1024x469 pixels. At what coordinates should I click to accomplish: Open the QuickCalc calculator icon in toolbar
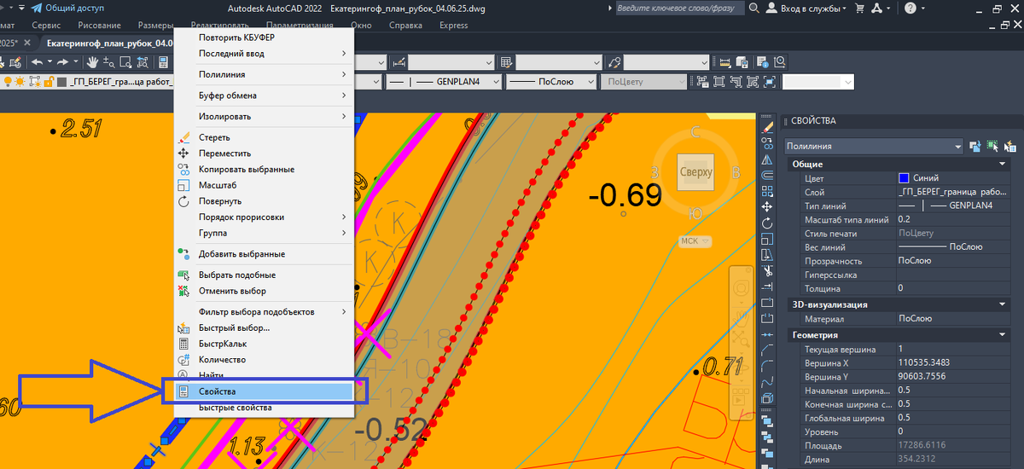click(162, 61)
